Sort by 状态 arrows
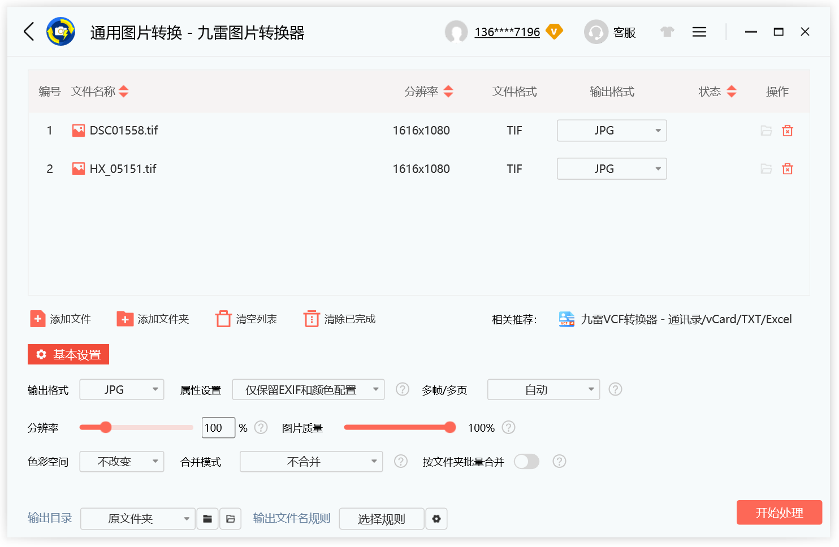839x547 pixels. [x=732, y=91]
